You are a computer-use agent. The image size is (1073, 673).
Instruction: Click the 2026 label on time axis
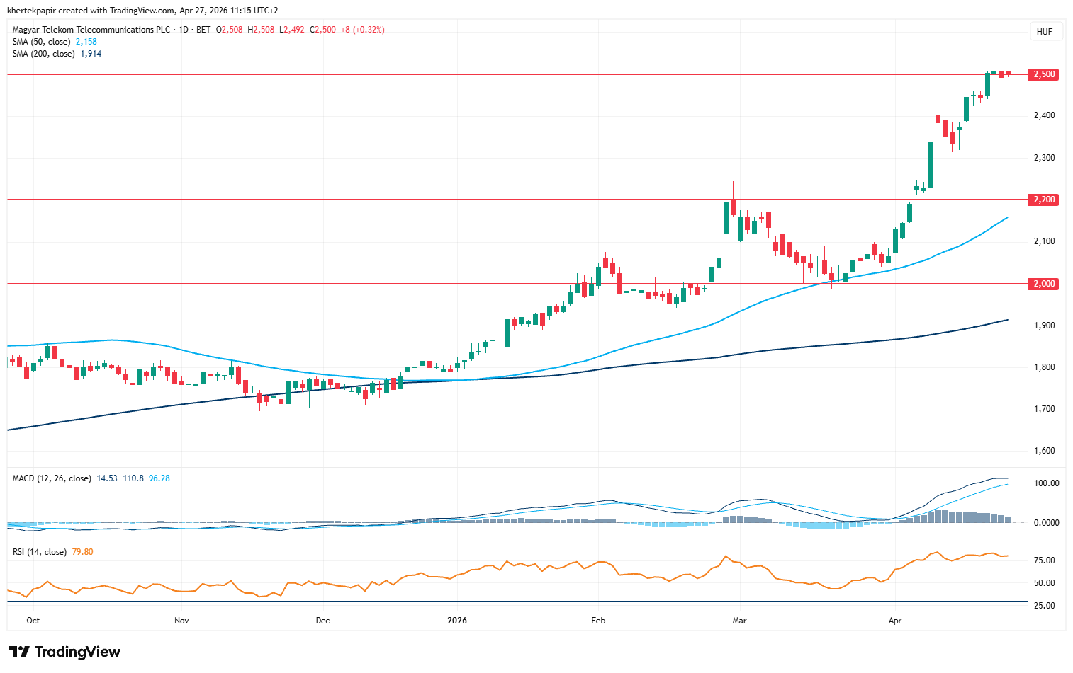[457, 621]
